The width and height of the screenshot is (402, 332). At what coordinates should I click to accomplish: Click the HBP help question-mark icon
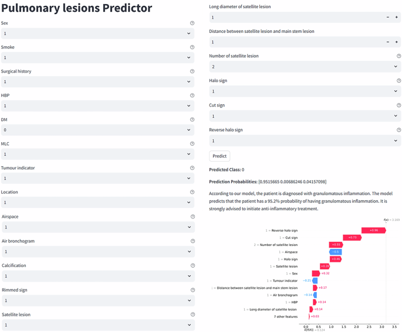(x=192, y=95)
